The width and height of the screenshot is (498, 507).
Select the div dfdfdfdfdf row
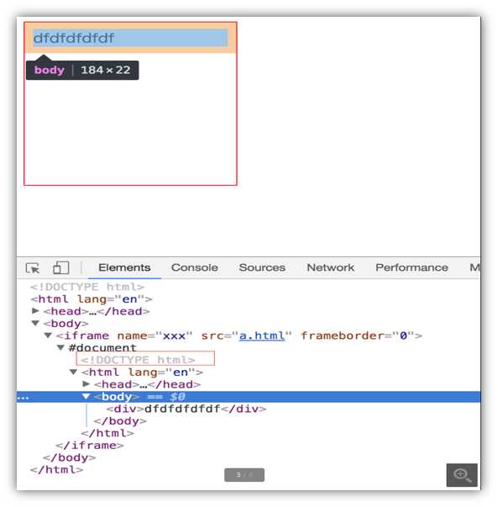pyautogui.click(x=186, y=409)
